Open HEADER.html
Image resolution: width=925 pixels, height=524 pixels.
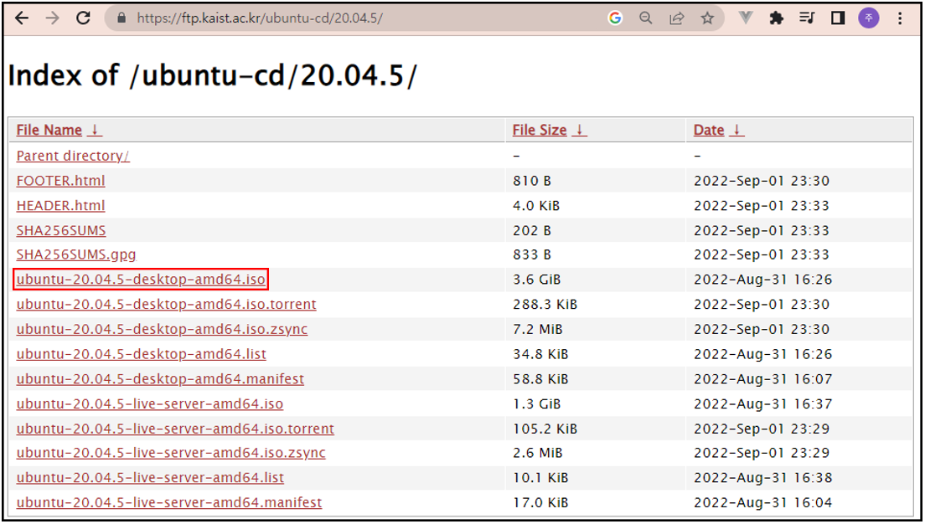(x=61, y=206)
